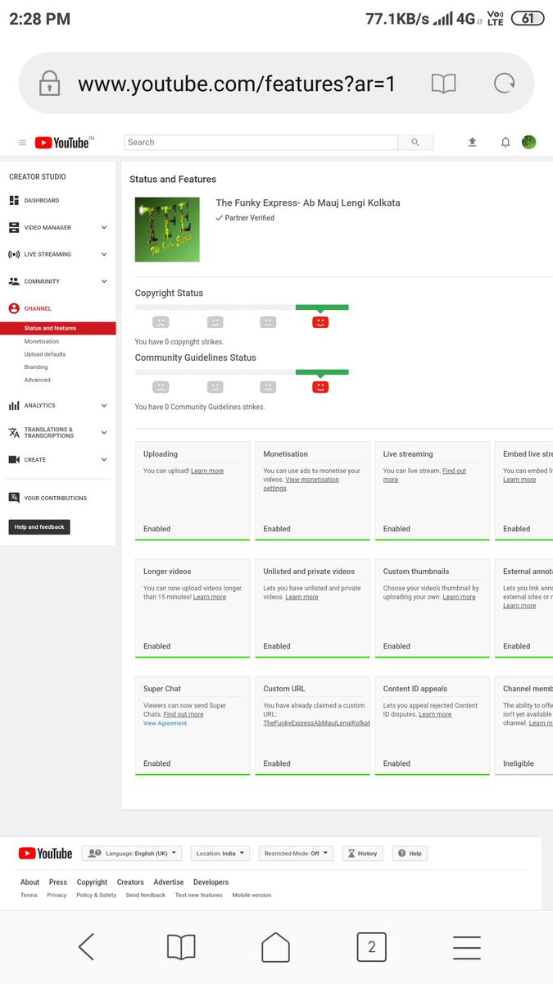The height and width of the screenshot is (984, 553).
Task: Click the upload video arrow icon
Action: 472,143
